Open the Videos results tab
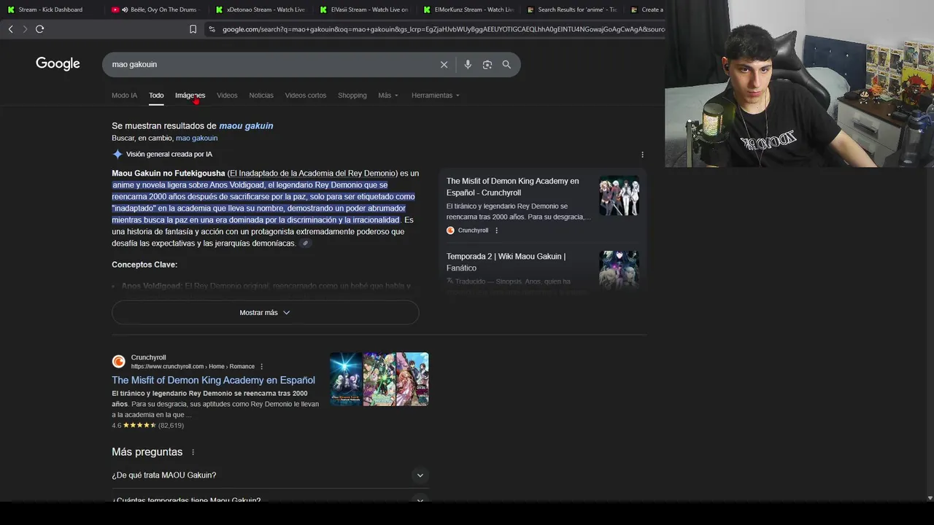 [x=227, y=96]
